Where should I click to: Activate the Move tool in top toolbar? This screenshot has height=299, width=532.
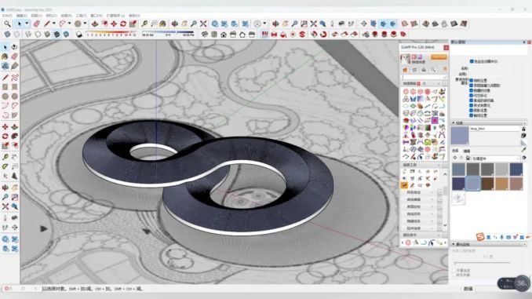(114, 24)
